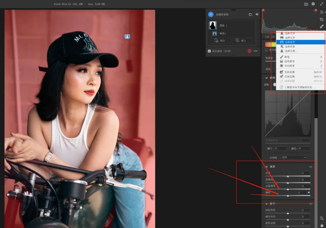Image resolution: width=326 pixels, height=228 pixels.
Task: Click the save image export icon
Action: 306,3
